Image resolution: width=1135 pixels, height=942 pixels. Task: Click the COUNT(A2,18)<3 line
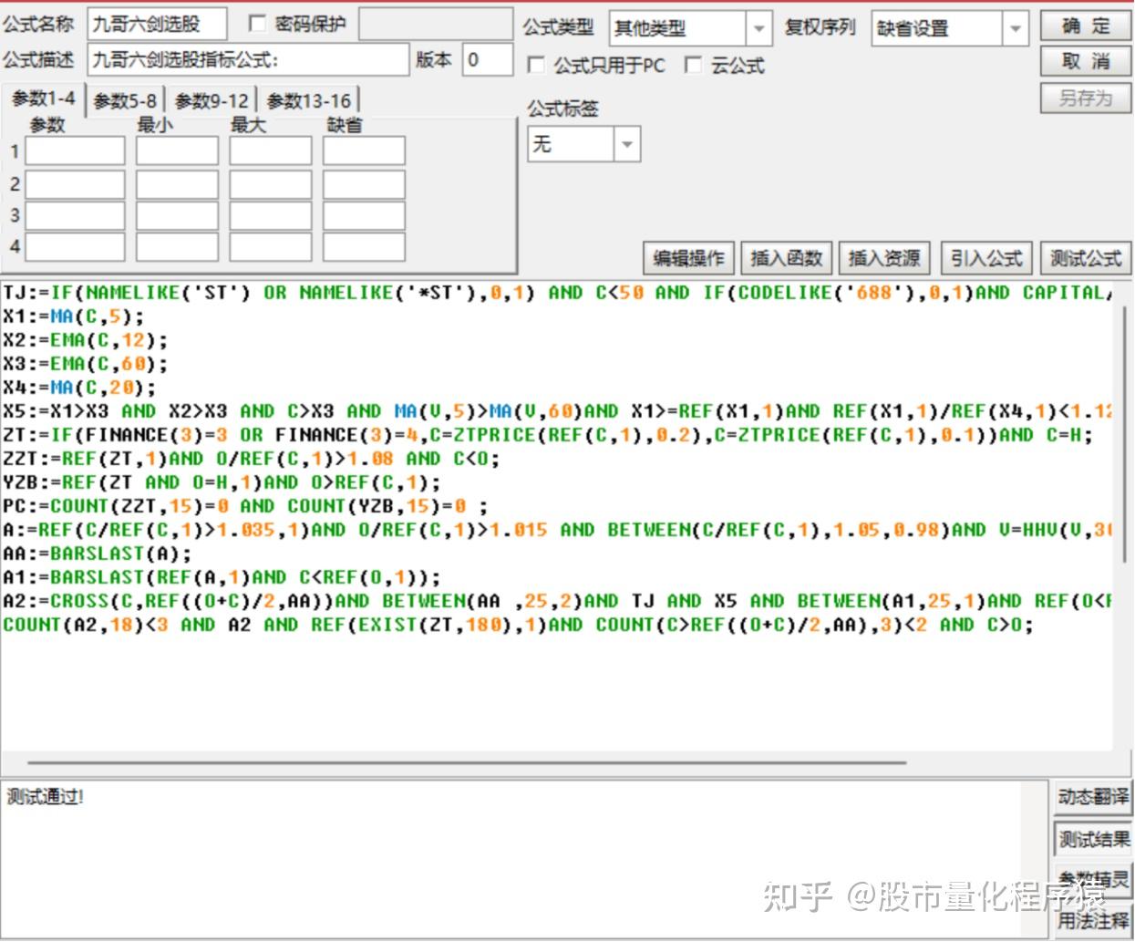coord(518,625)
